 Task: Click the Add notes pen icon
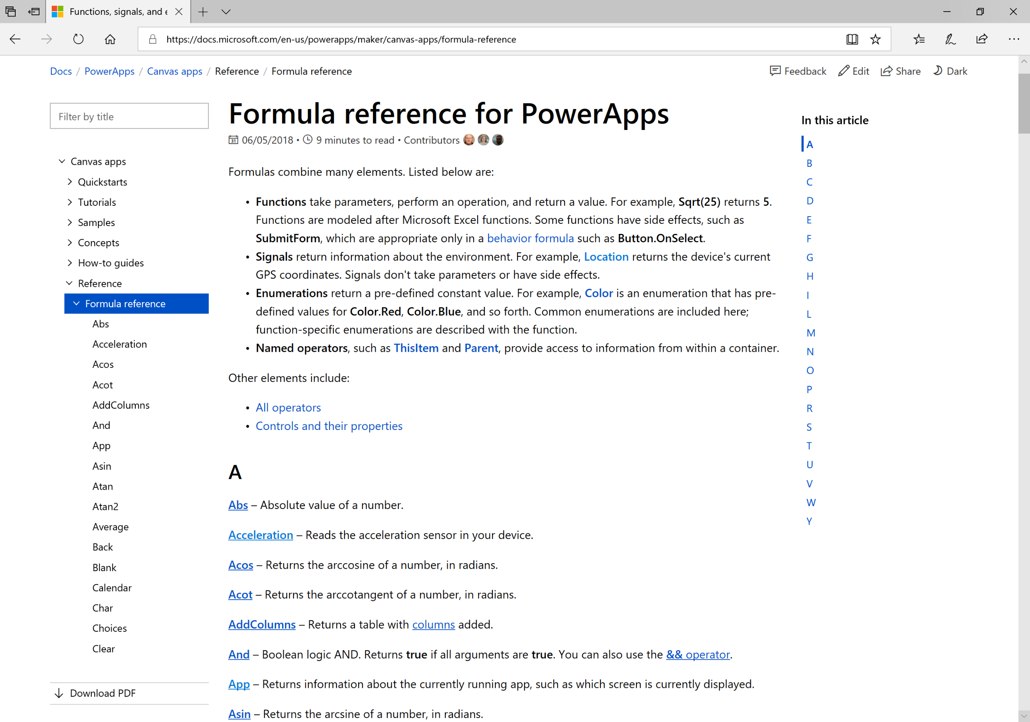(x=950, y=39)
